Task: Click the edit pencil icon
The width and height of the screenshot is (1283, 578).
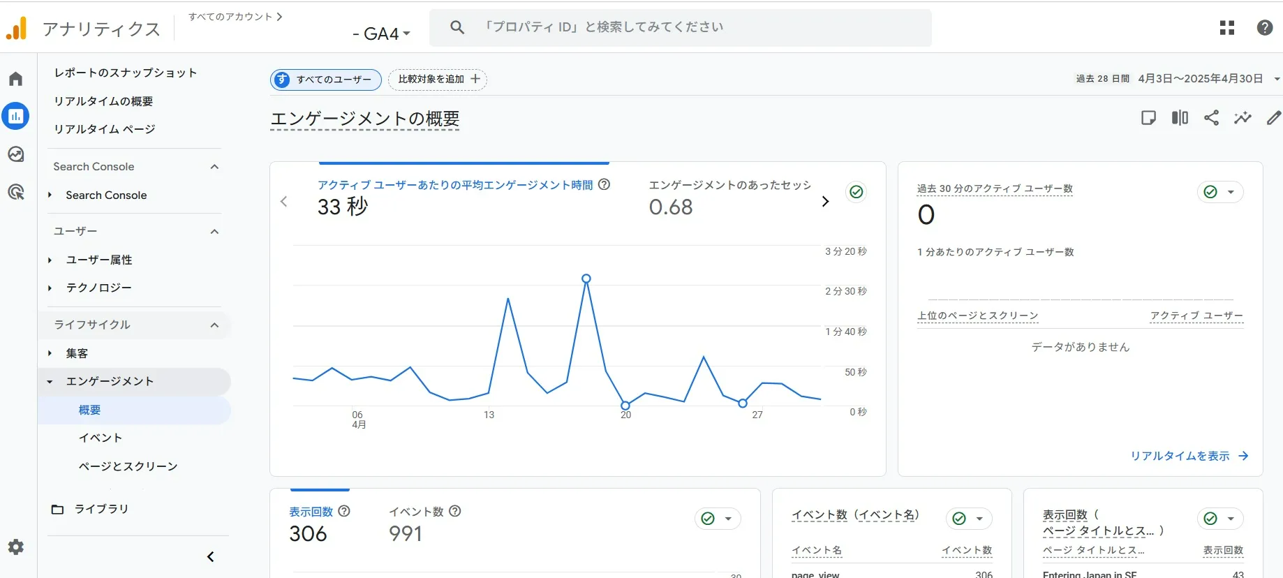Action: point(1273,117)
